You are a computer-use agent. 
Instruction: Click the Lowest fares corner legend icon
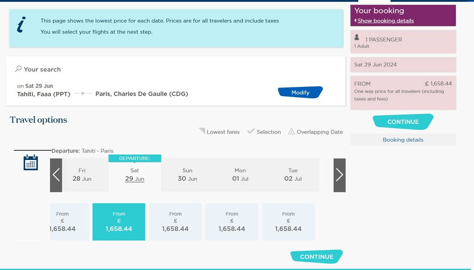(202, 131)
